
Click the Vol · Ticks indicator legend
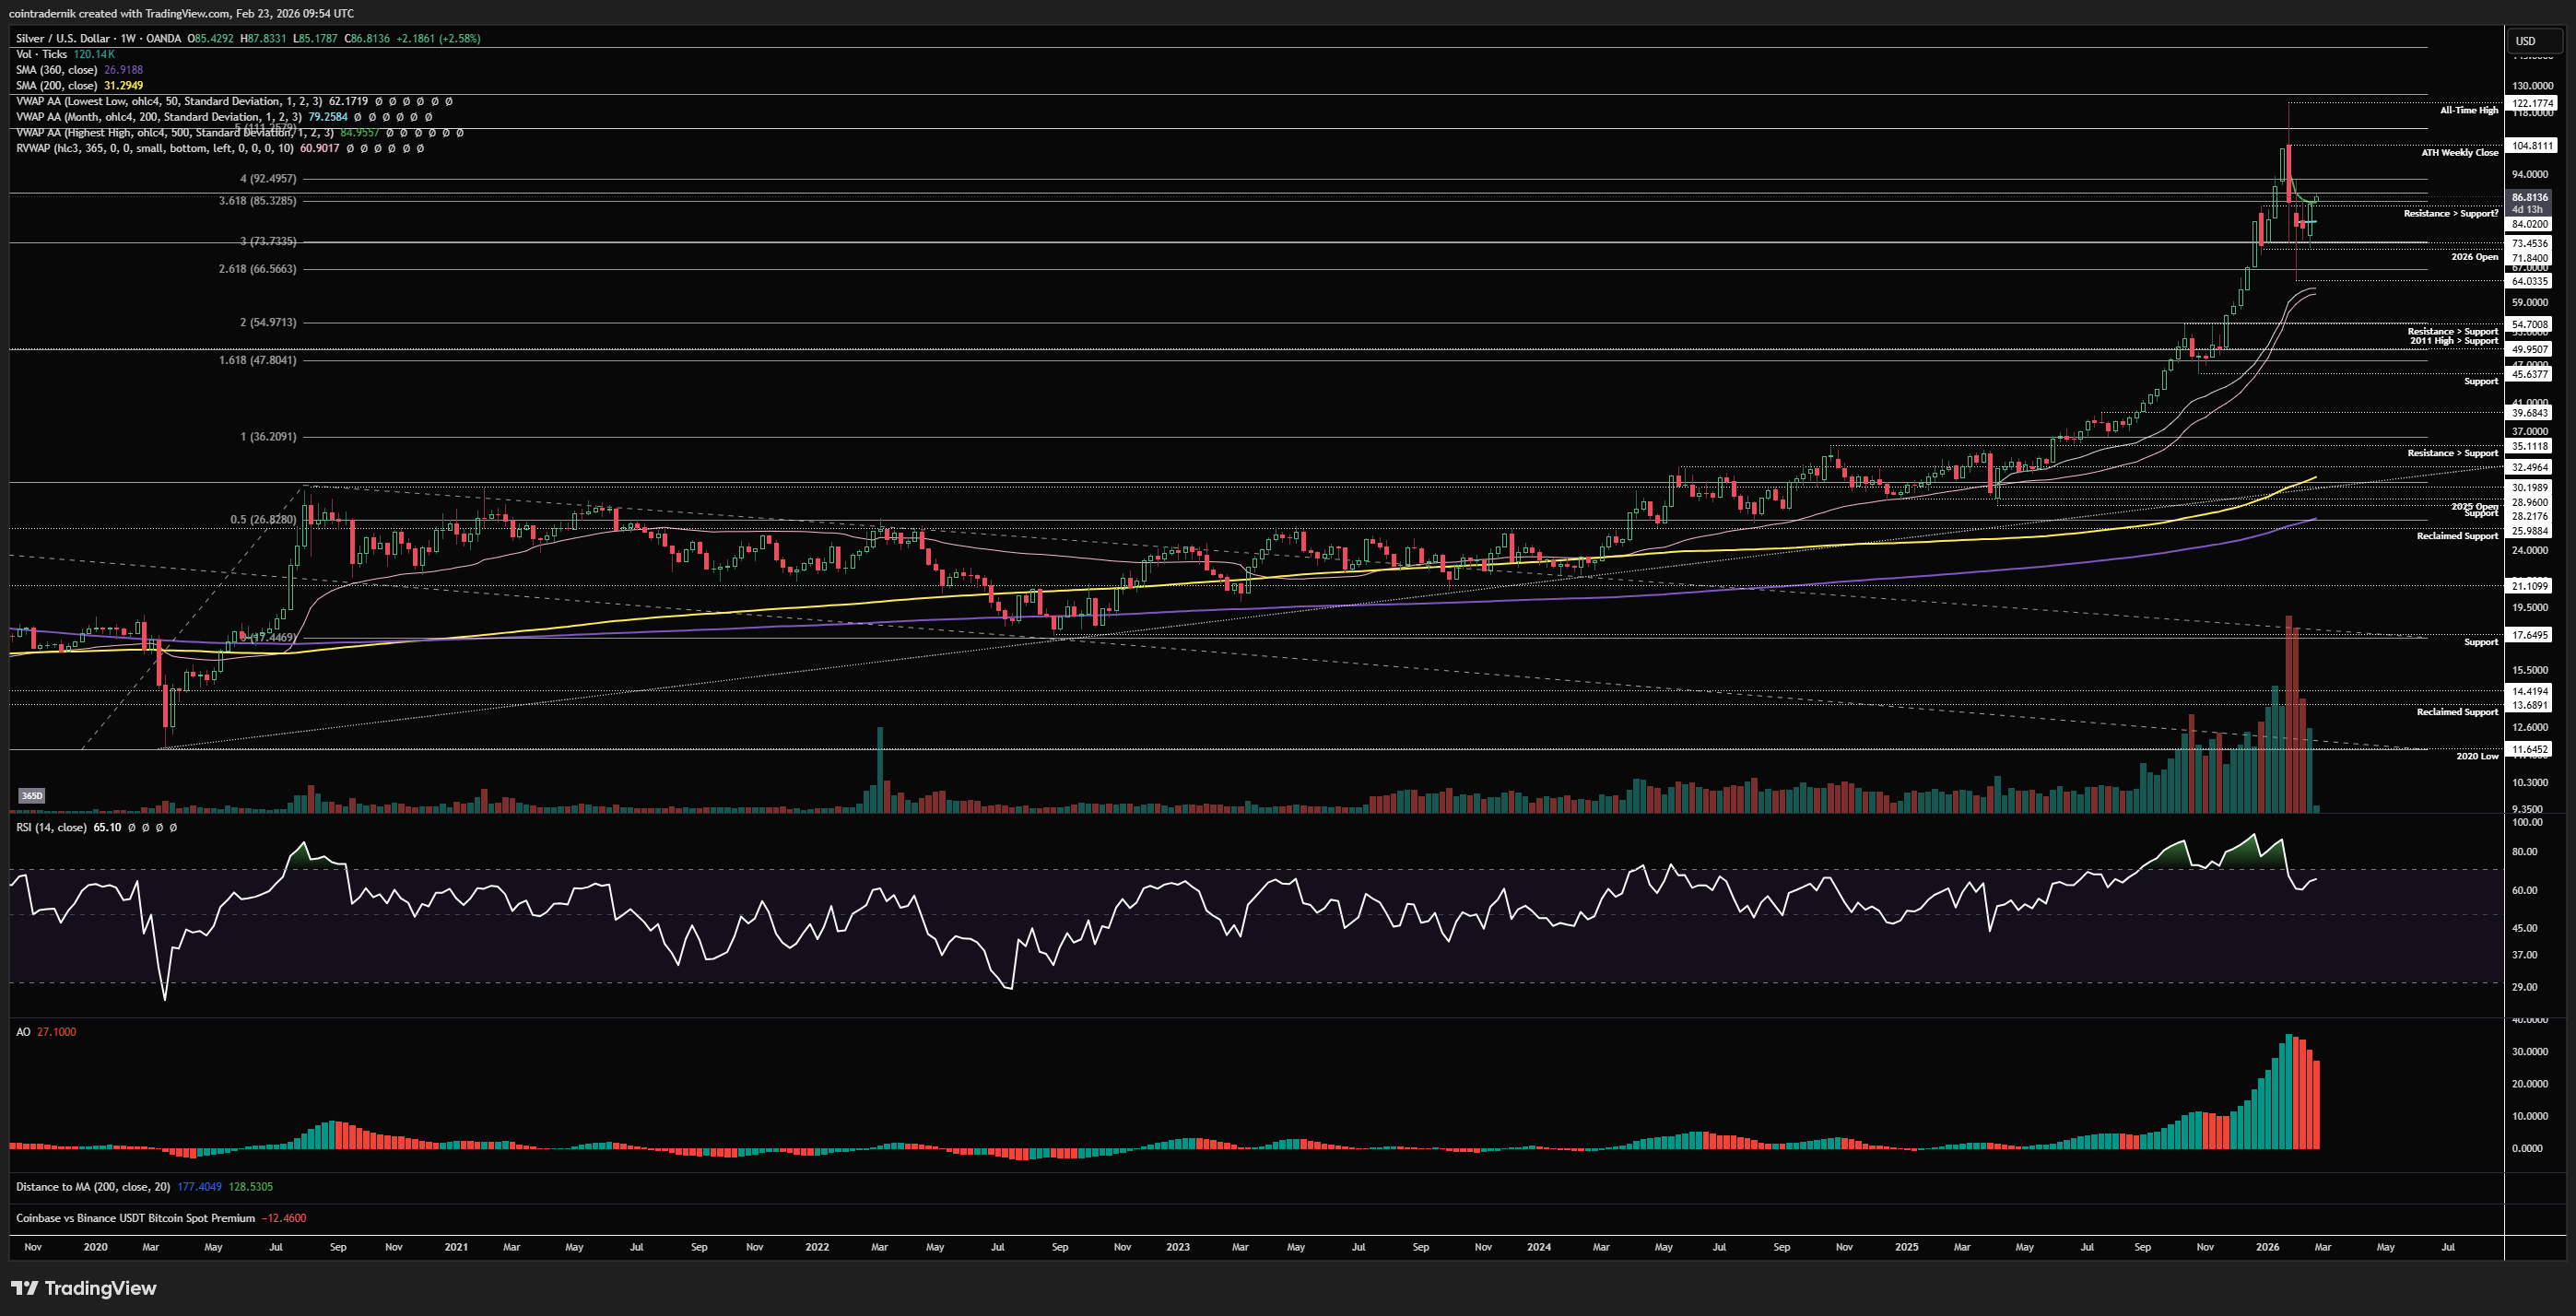click(x=42, y=54)
